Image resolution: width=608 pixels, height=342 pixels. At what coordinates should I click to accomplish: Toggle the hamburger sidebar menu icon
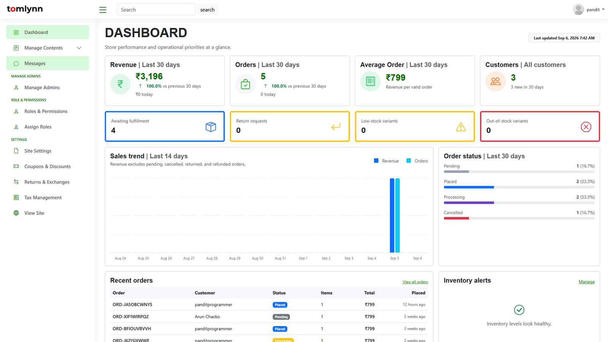coord(103,10)
